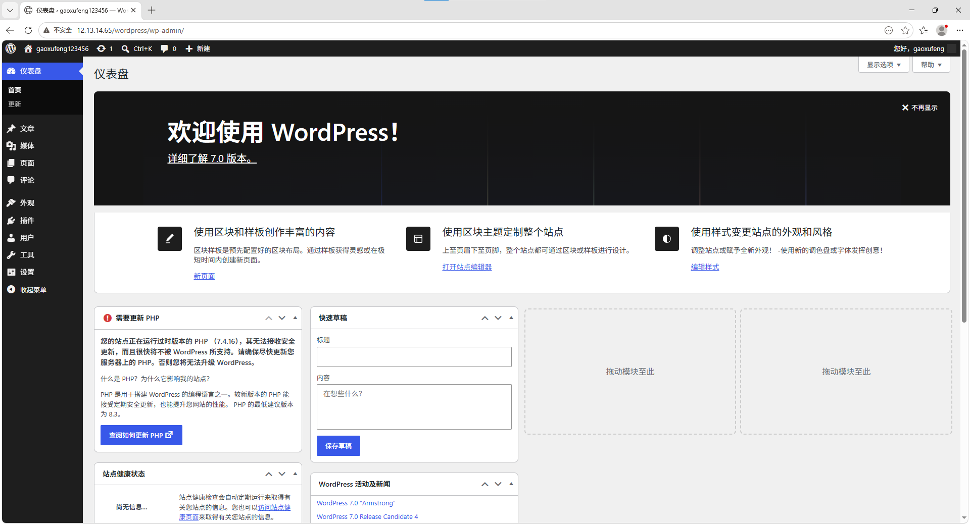Open 详细了解 7.0 版本 link
The width and height of the screenshot is (970, 524).
[x=212, y=159]
